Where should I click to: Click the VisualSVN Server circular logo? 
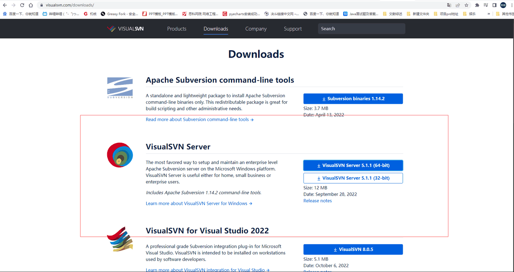click(x=120, y=155)
